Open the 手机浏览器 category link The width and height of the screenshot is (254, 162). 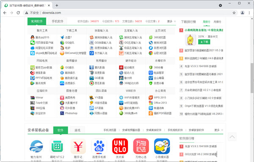point(110,130)
